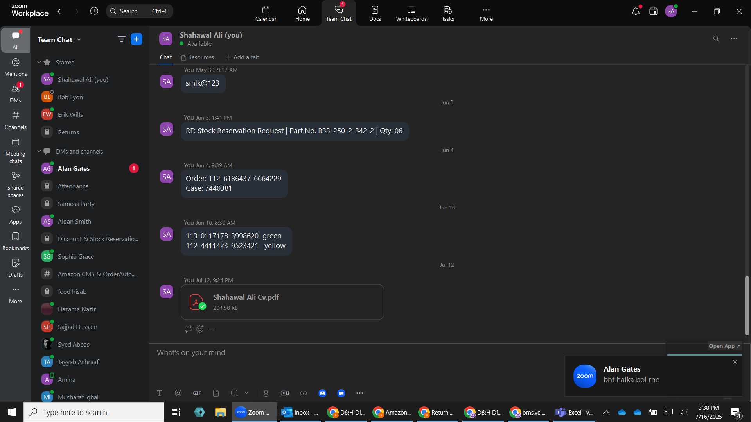This screenshot has width=751, height=422.
Task: Open Excel Teams app from the taskbar
Action: coord(574,412)
